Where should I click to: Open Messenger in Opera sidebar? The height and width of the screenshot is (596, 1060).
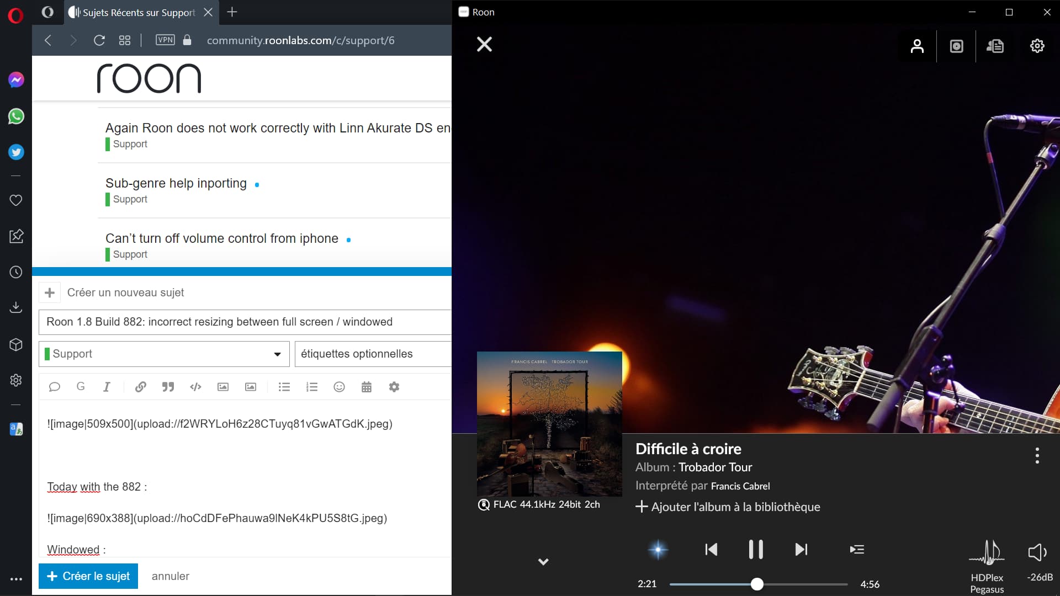click(x=16, y=80)
